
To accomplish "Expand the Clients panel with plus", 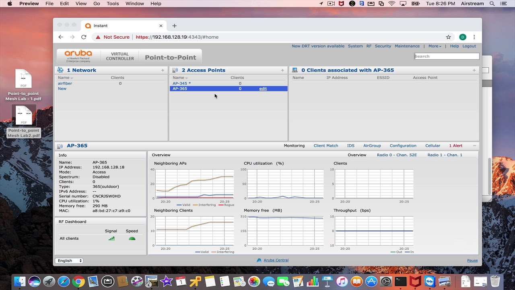I will point(474,70).
